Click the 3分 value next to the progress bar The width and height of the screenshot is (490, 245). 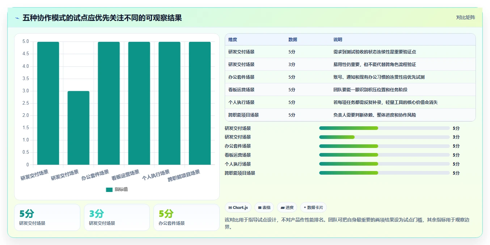(456, 137)
